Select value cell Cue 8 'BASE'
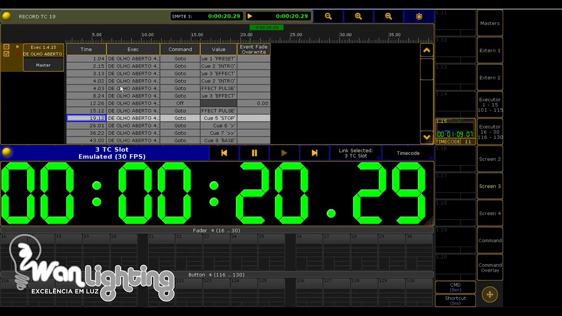 pyautogui.click(x=219, y=140)
